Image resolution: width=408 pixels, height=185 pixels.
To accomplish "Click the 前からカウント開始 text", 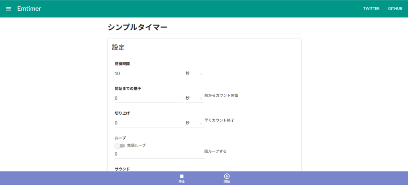I will tap(221, 96).
